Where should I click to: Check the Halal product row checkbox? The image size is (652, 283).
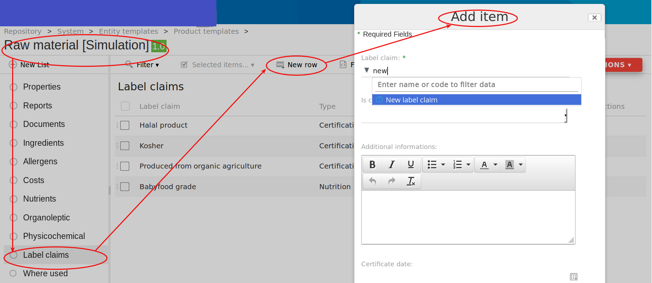click(125, 126)
